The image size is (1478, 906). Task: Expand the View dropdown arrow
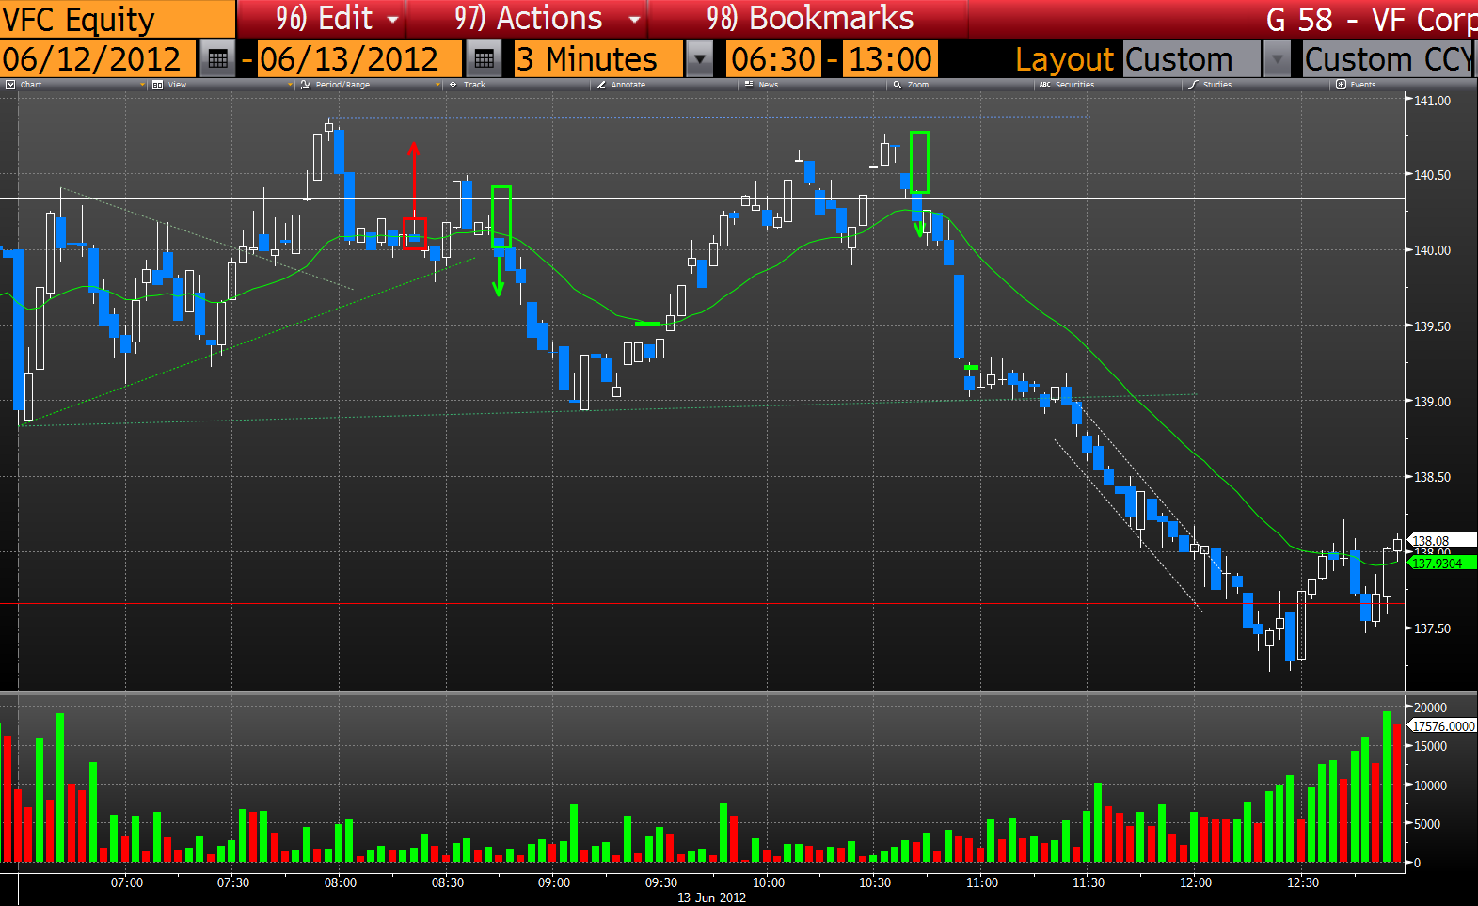[290, 85]
